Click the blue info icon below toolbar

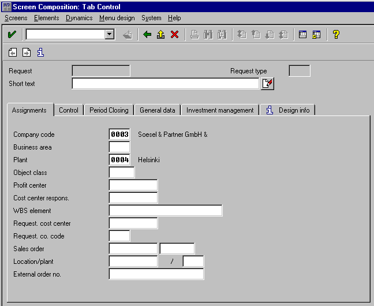(40, 53)
